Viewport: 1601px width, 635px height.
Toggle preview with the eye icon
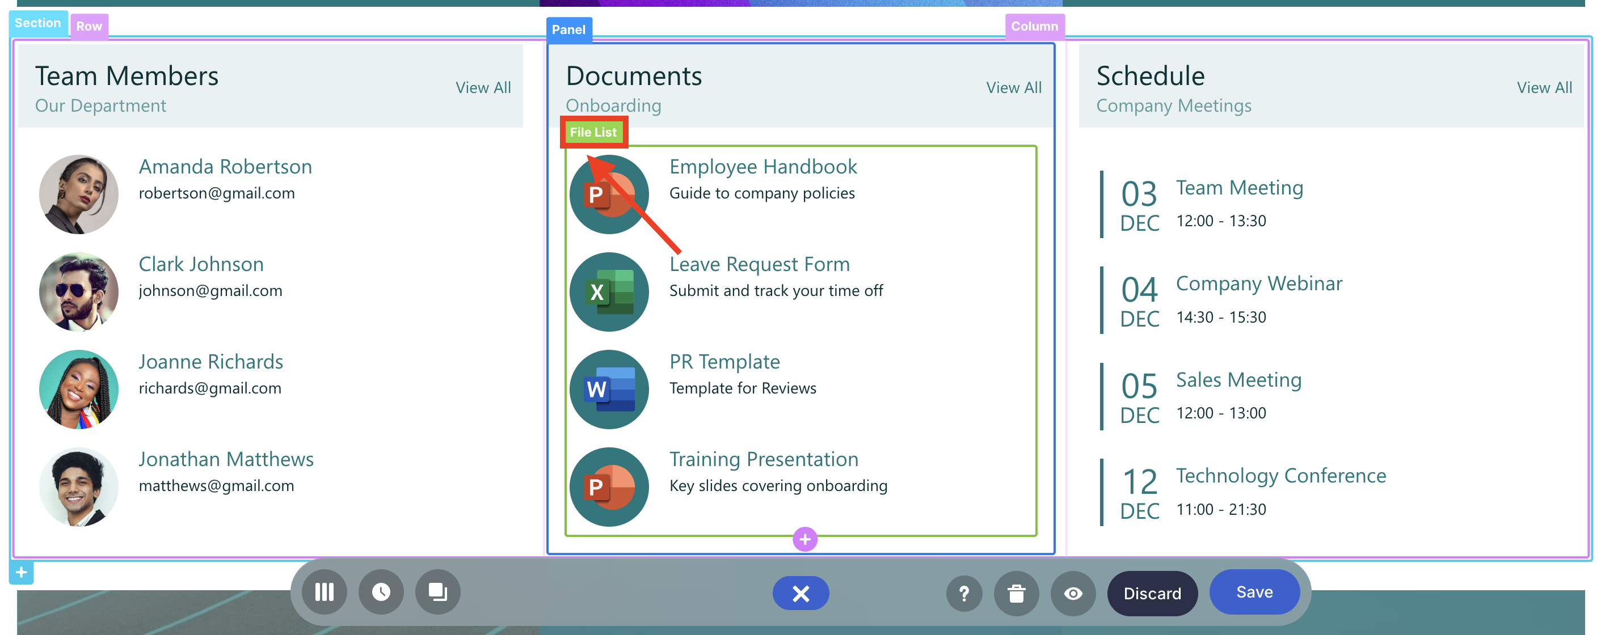pos(1072,594)
